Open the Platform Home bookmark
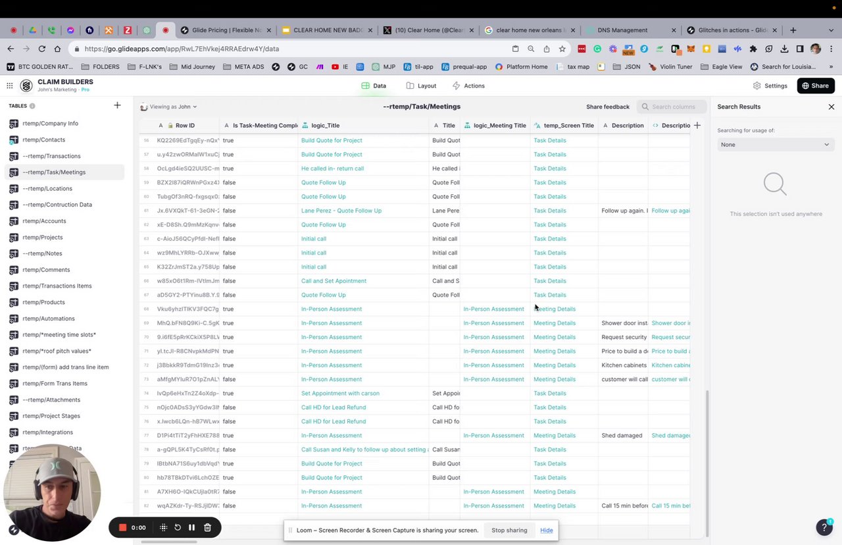The height and width of the screenshot is (545, 842). click(522, 66)
